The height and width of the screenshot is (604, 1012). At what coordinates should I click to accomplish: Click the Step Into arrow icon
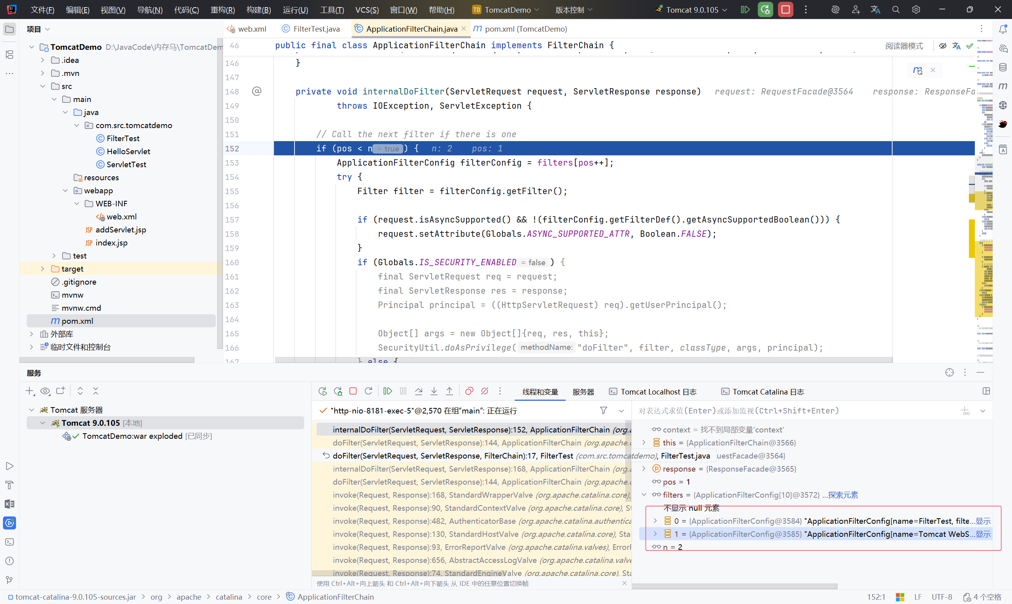pos(434,391)
